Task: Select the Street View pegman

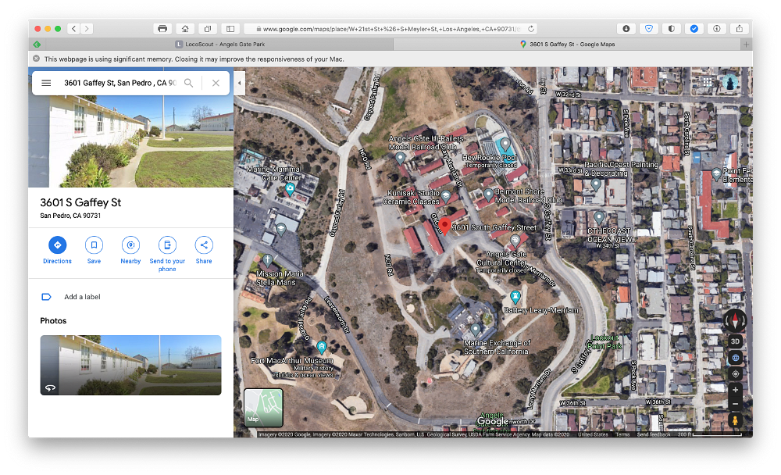Action: (735, 420)
